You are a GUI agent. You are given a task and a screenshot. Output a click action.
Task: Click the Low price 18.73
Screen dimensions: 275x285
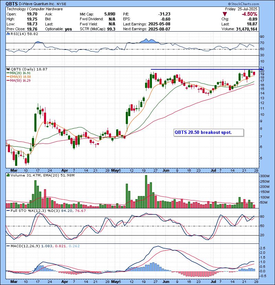(32, 24)
